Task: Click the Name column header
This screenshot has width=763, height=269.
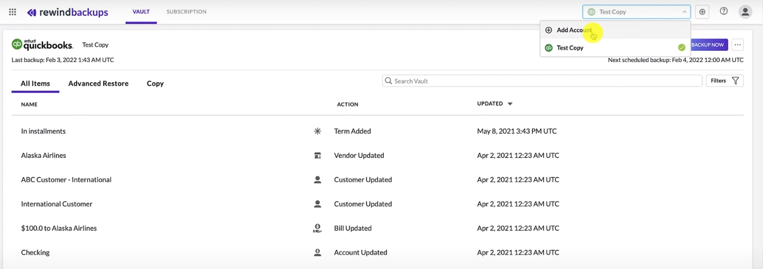Action: tap(29, 104)
